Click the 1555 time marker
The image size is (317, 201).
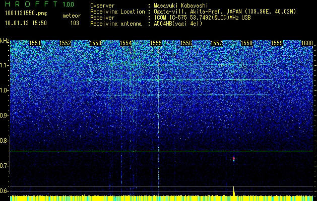tap(156, 43)
